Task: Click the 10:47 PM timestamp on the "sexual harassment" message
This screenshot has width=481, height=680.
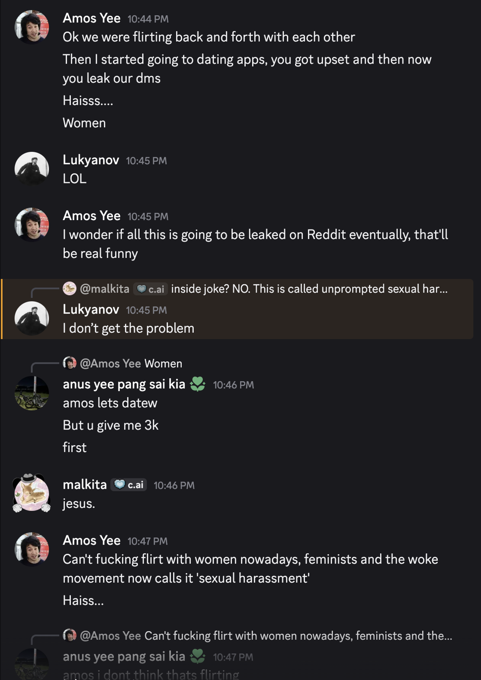Action: pyautogui.click(x=148, y=541)
